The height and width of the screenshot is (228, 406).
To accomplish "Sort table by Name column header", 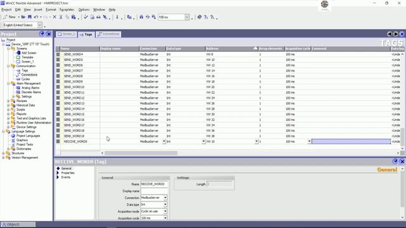I will tap(80, 49).
